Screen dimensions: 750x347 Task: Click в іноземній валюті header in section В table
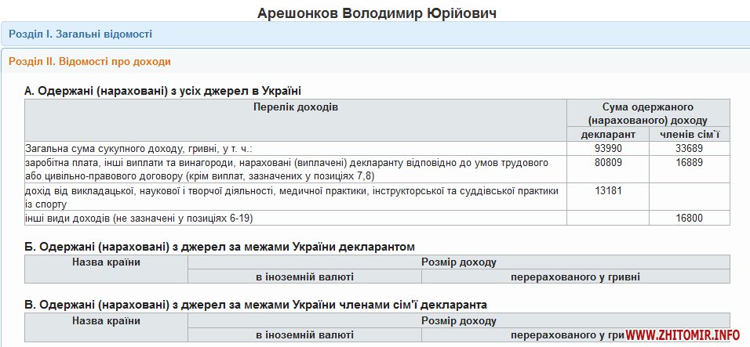(304, 335)
